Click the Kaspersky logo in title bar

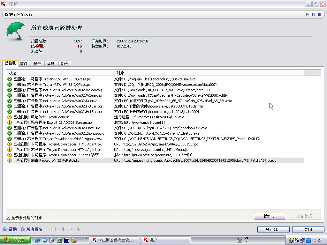[x=3, y=4]
